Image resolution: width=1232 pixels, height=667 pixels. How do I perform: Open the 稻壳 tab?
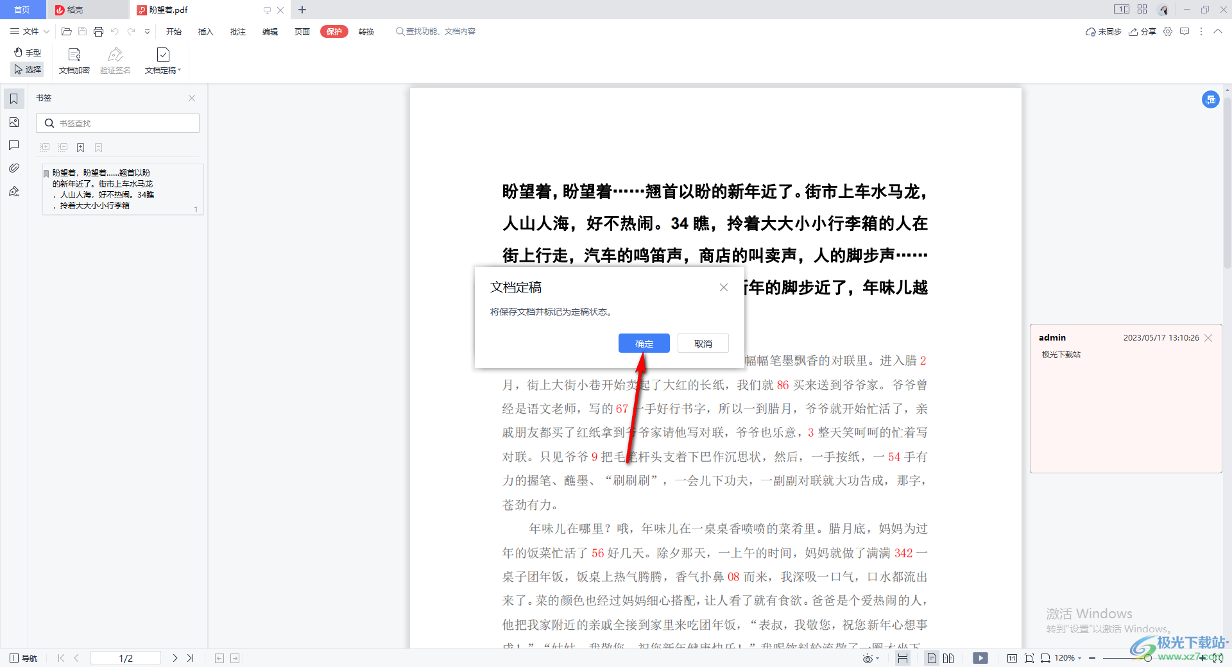(87, 10)
